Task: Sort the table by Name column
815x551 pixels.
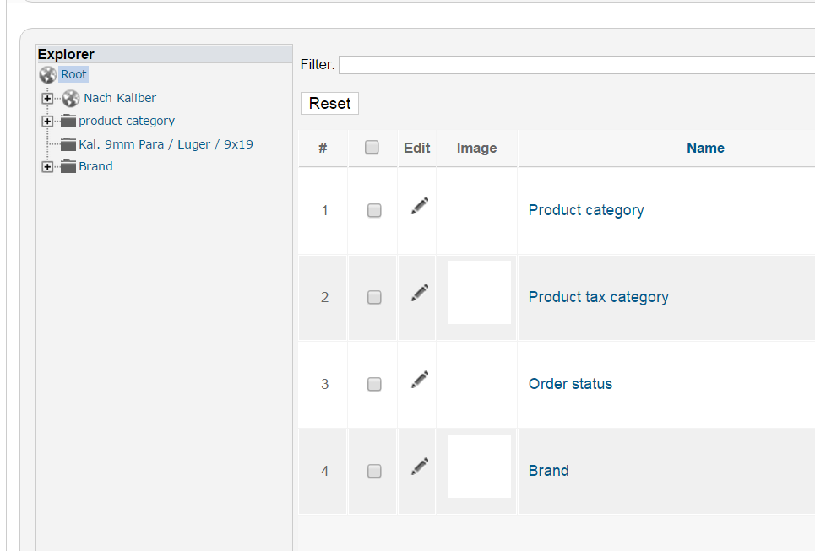Action: click(x=705, y=148)
